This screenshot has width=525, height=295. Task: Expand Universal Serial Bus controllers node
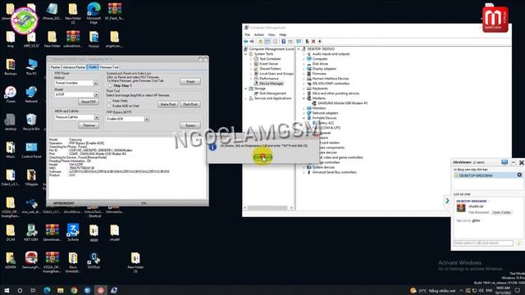[x=304, y=172]
